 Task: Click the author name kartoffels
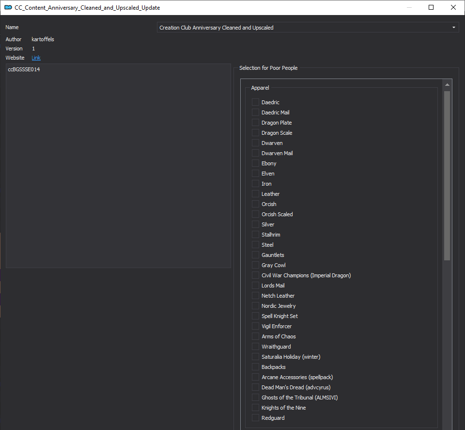[x=43, y=39]
